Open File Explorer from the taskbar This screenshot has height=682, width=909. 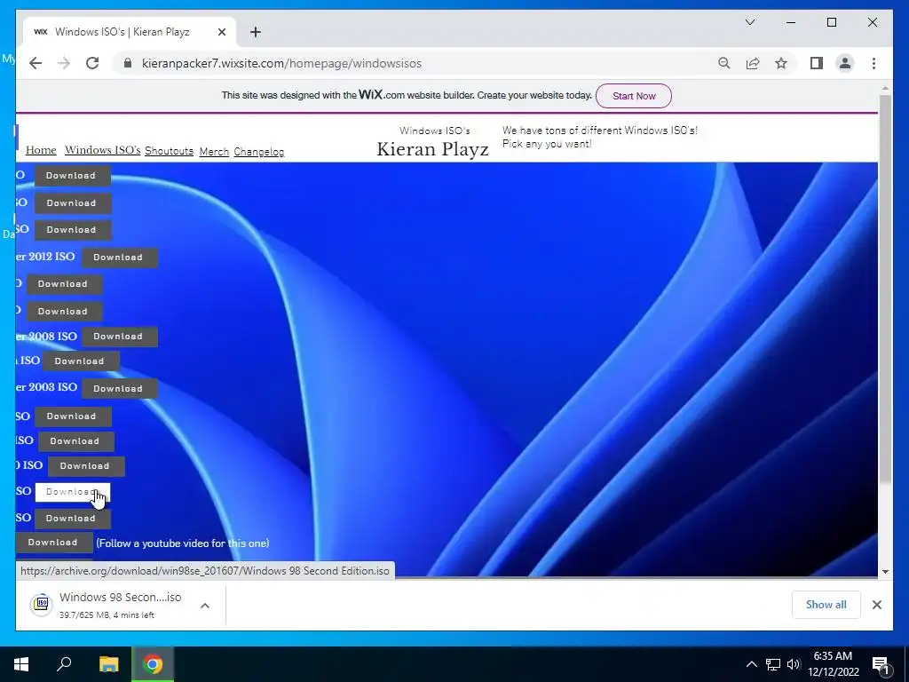(x=108, y=664)
